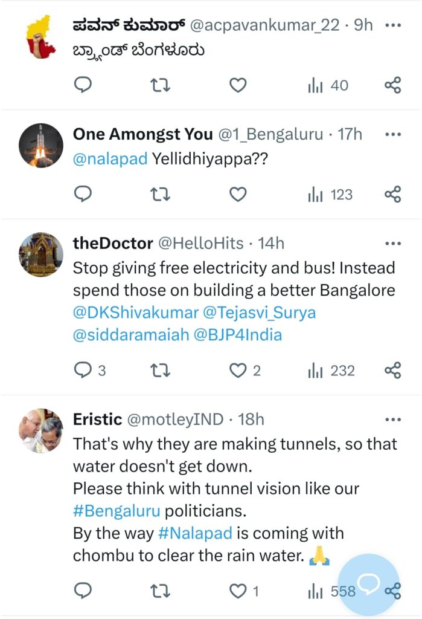This screenshot has height=619, width=422.
Task: Open the @DKShivakumar mention
Action: [x=135, y=313]
